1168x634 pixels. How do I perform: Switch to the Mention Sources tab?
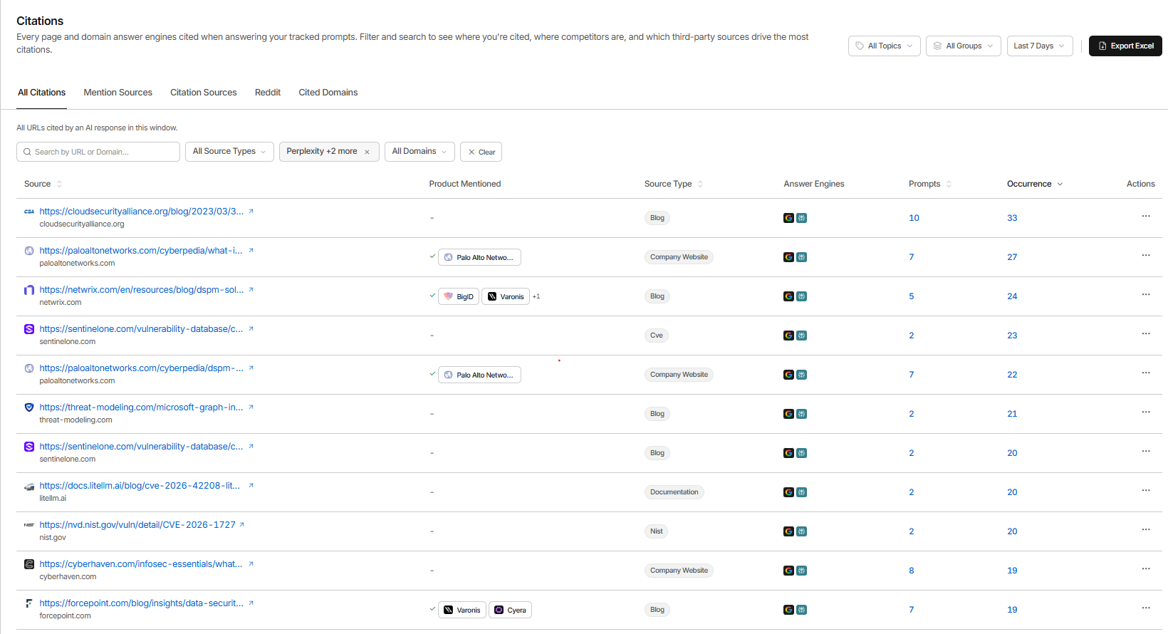(x=118, y=93)
